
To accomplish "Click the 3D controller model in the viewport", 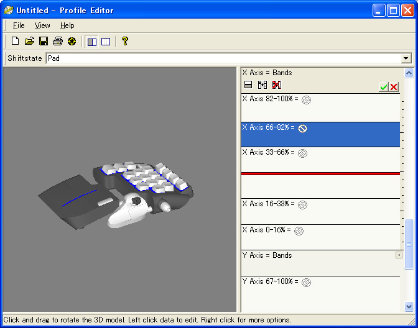I will (x=116, y=196).
